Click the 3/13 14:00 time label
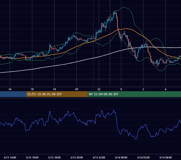181x160 pixels. (x=10, y=157)
